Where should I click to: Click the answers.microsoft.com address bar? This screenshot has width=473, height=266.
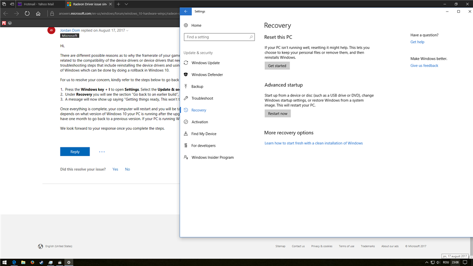click(118, 13)
